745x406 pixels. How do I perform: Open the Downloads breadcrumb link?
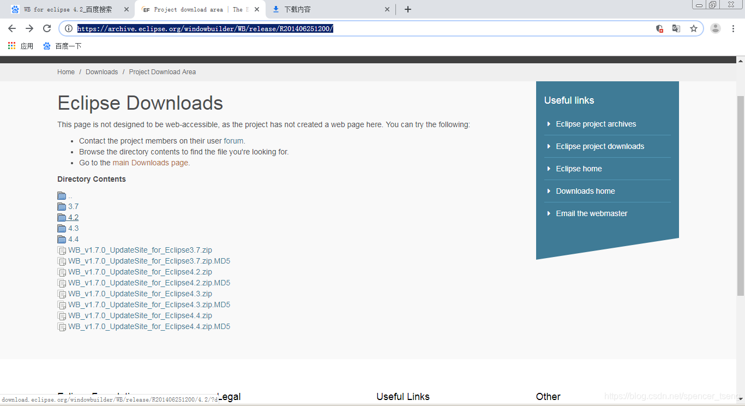coord(101,72)
